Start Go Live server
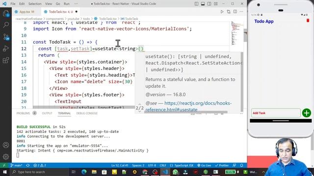 pos(204,165)
